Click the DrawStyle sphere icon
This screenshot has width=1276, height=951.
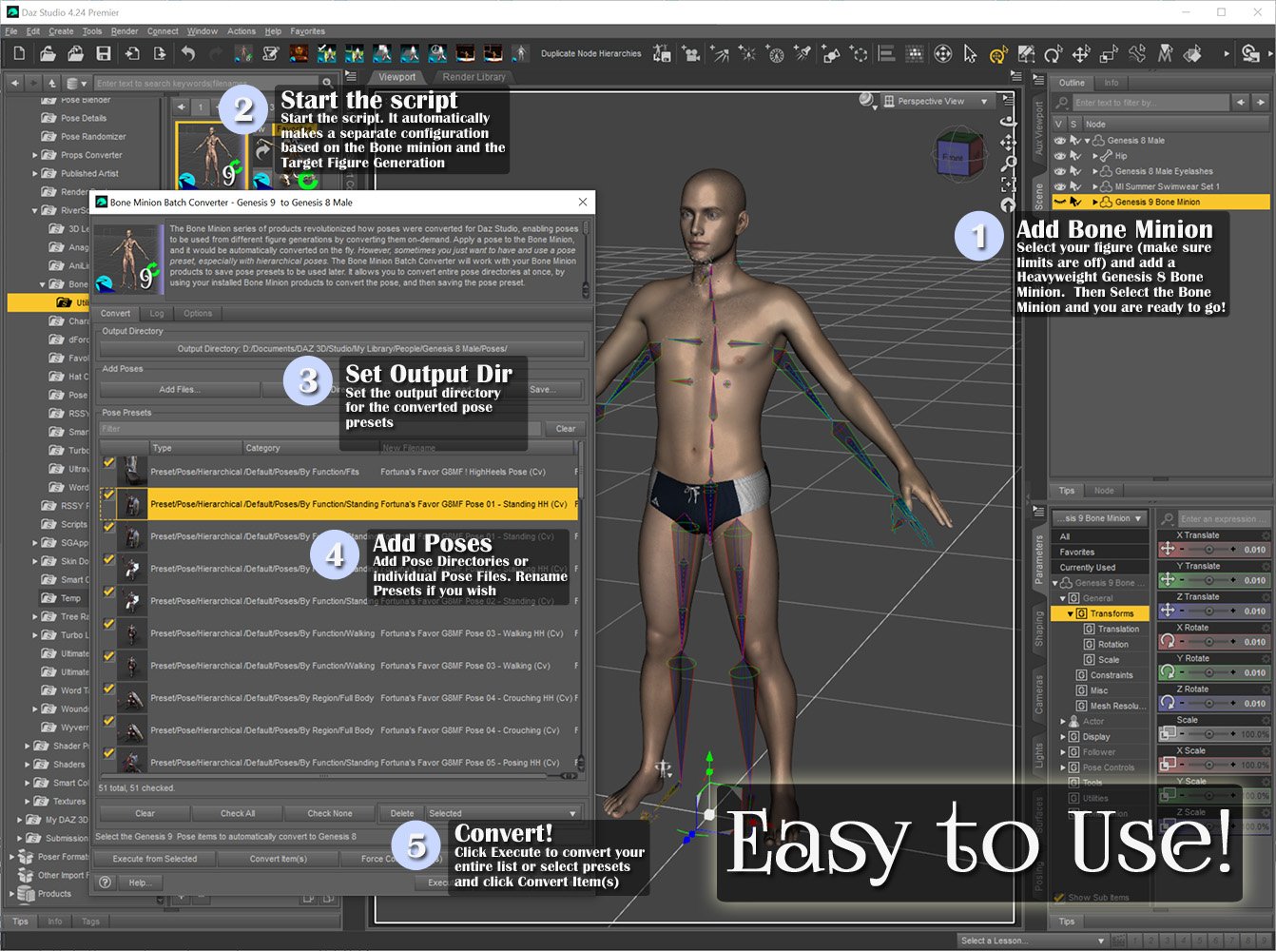(867, 100)
